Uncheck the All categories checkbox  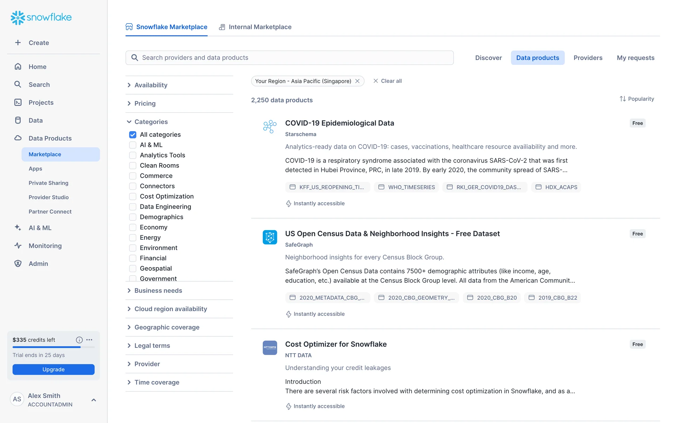pos(133,135)
